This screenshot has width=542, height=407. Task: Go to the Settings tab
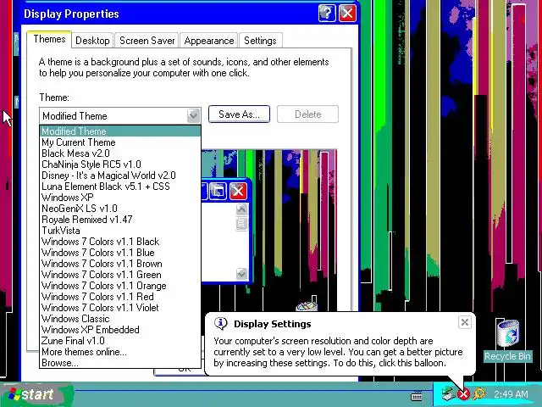tap(260, 41)
